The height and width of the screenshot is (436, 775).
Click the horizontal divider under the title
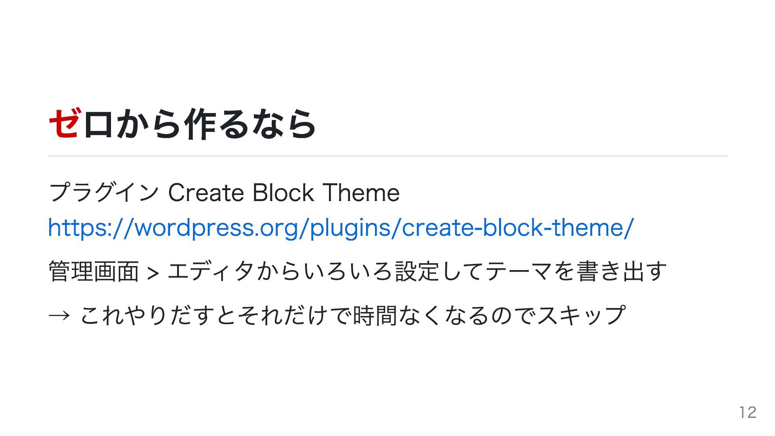(387, 156)
